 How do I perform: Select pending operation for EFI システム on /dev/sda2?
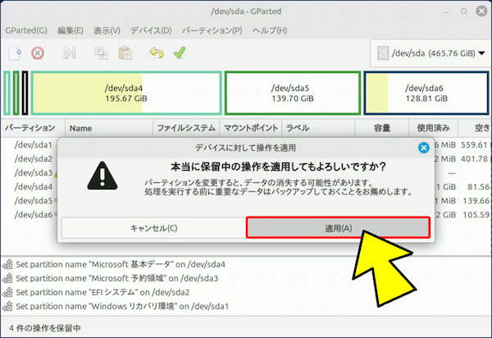click(x=114, y=291)
